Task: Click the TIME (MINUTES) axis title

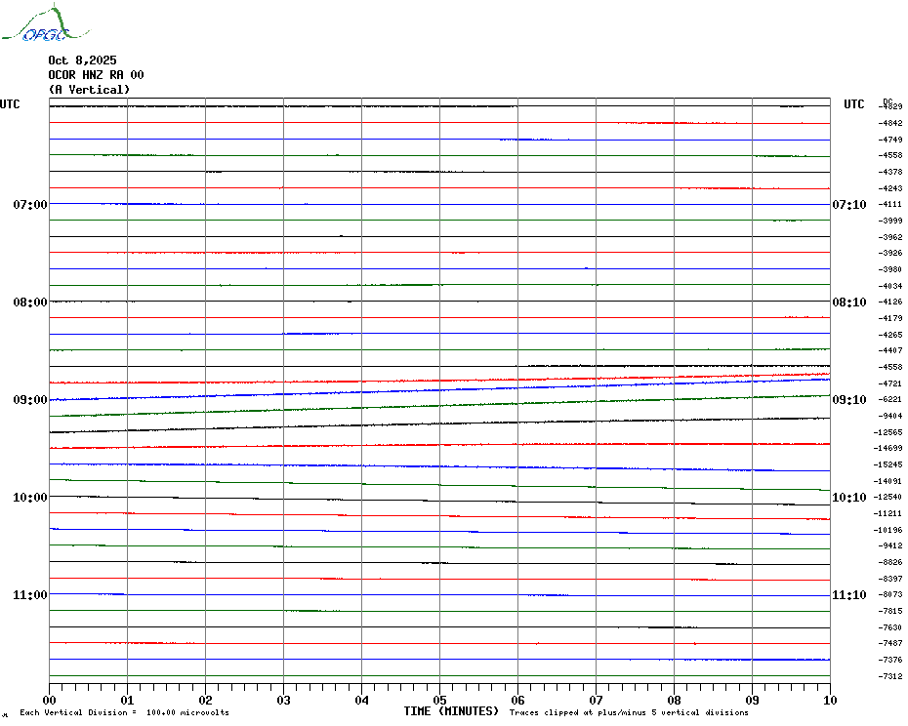Action: 451,711
